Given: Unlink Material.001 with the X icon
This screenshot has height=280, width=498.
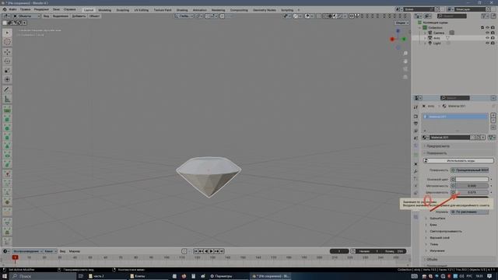Looking at the screenshot, I should tap(482, 138).
